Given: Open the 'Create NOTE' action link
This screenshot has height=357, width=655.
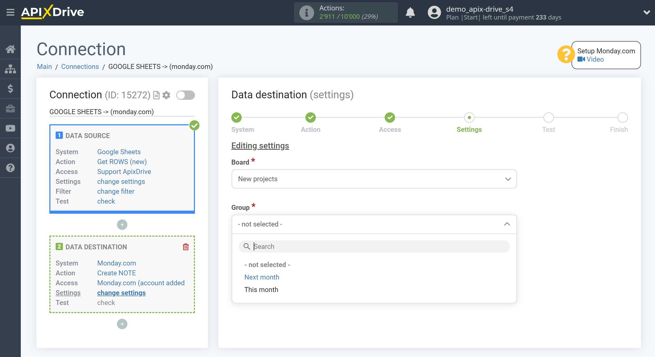Looking at the screenshot, I should [116, 273].
